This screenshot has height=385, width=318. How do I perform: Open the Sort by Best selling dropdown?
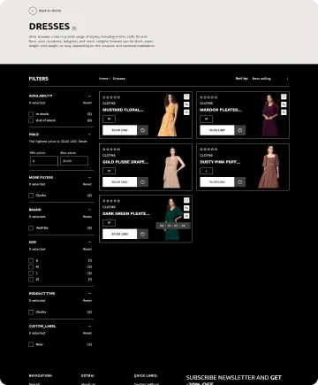(x=270, y=79)
